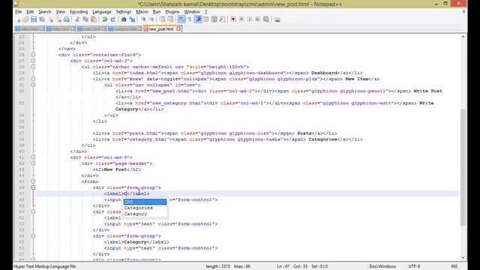Collapse red fold marker at line 46

(x=33, y=187)
